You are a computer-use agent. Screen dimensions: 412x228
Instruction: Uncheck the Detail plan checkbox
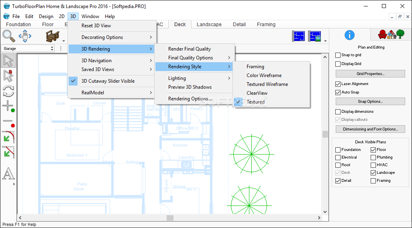click(338, 181)
